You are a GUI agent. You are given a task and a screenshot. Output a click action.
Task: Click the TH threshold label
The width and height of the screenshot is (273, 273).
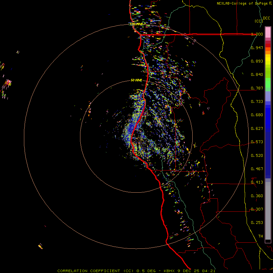[x=261, y=236]
